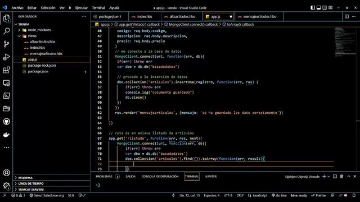This screenshot has width=360, height=202.
Task: Open the Search view in activity bar
Action: point(6,31)
